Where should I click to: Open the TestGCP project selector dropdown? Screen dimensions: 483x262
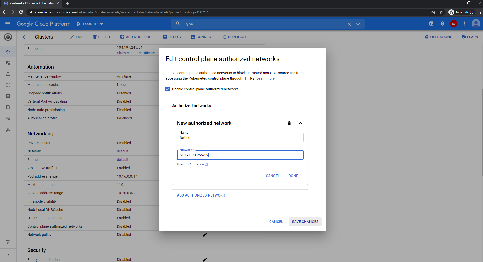tap(90, 24)
